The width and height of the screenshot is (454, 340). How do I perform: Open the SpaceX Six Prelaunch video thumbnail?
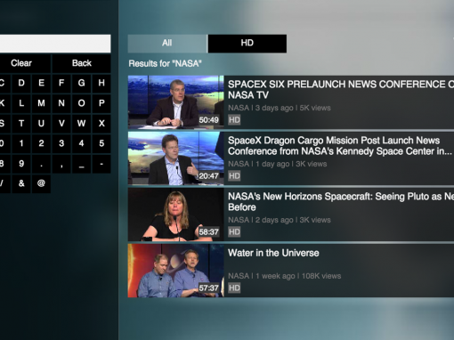pos(176,102)
